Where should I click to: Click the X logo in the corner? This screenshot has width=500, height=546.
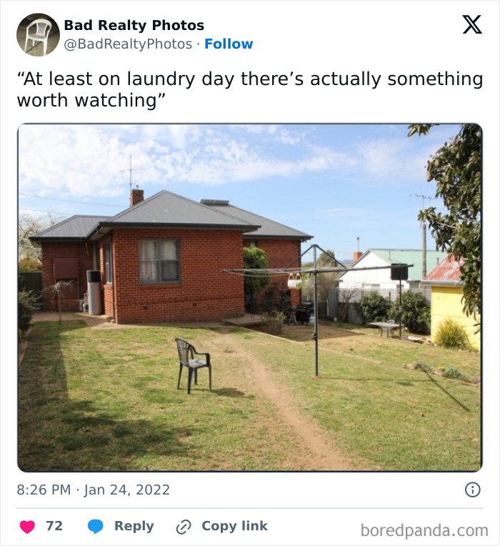click(472, 24)
